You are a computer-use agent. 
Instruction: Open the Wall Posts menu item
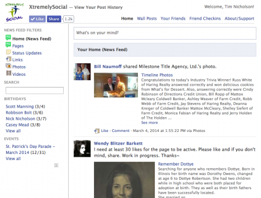click(147, 19)
